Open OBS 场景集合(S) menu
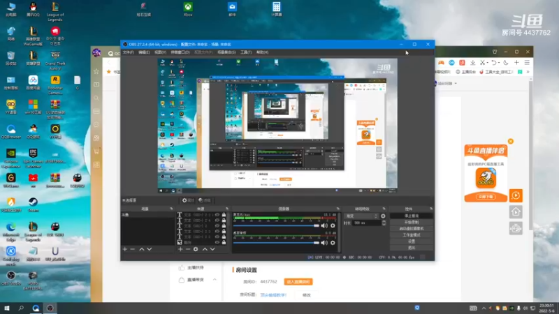The width and height of the screenshot is (559, 314). (226, 52)
